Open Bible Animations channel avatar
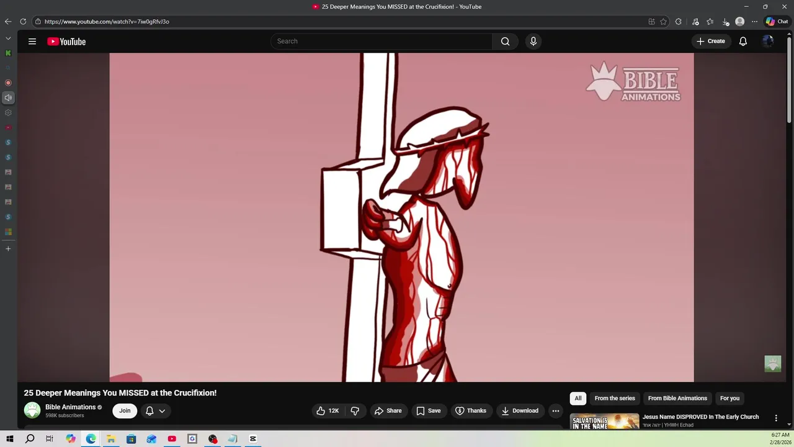The width and height of the screenshot is (794, 447). [x=32, y=410]
